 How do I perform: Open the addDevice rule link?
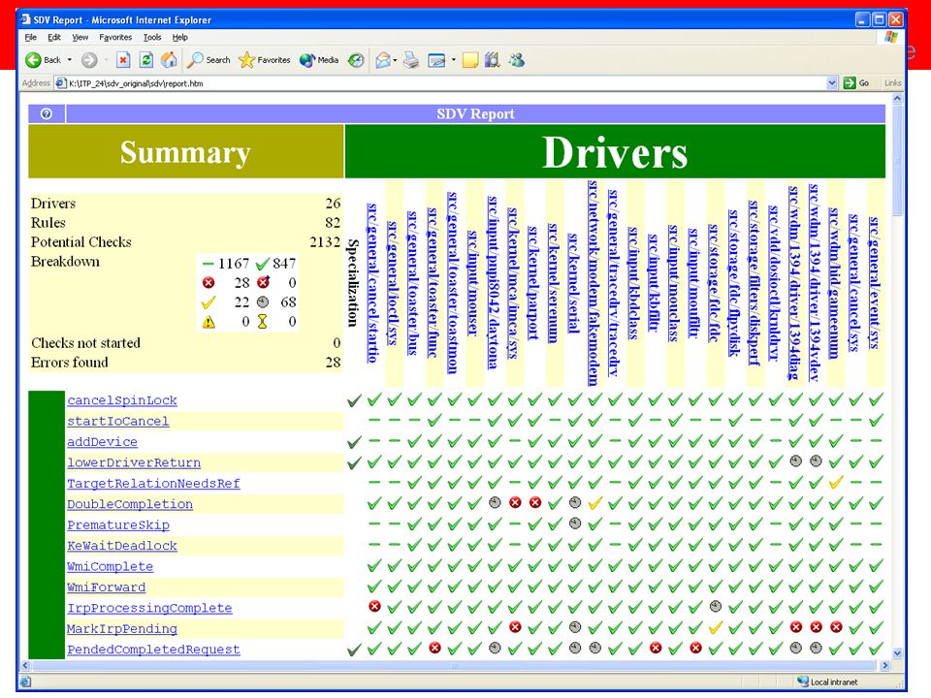(x=102, y=442)
